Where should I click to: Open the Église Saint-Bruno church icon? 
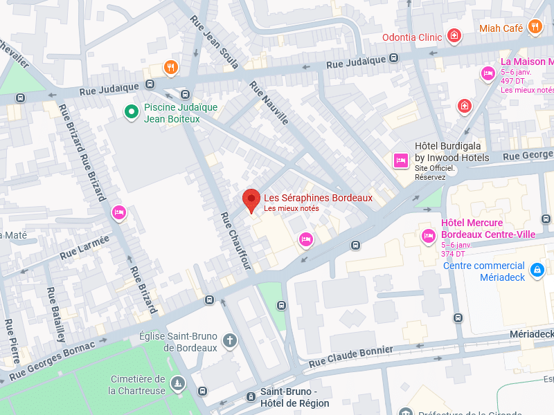point(230,341)
